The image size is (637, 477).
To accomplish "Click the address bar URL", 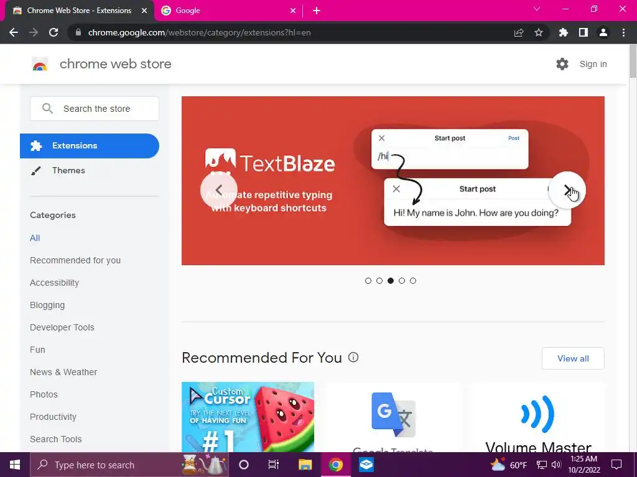I will 200,32.
